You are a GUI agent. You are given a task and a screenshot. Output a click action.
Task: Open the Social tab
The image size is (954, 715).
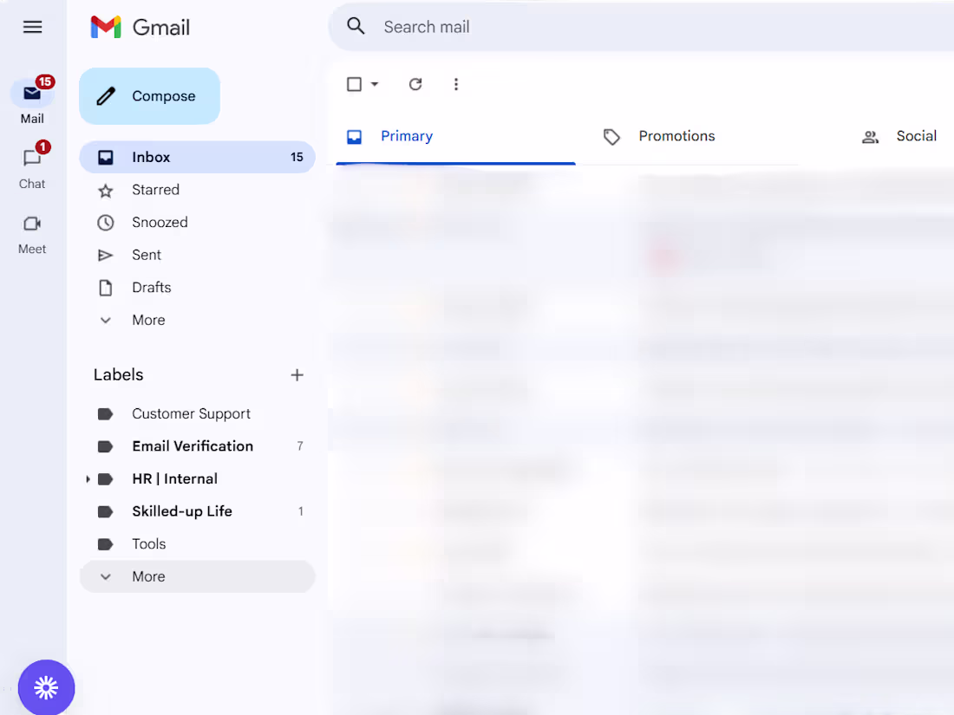916,136
